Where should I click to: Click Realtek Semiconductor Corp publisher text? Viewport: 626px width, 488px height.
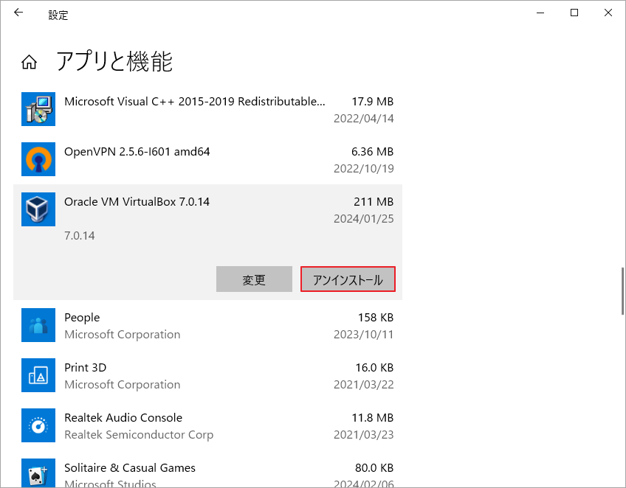(139, 435)
